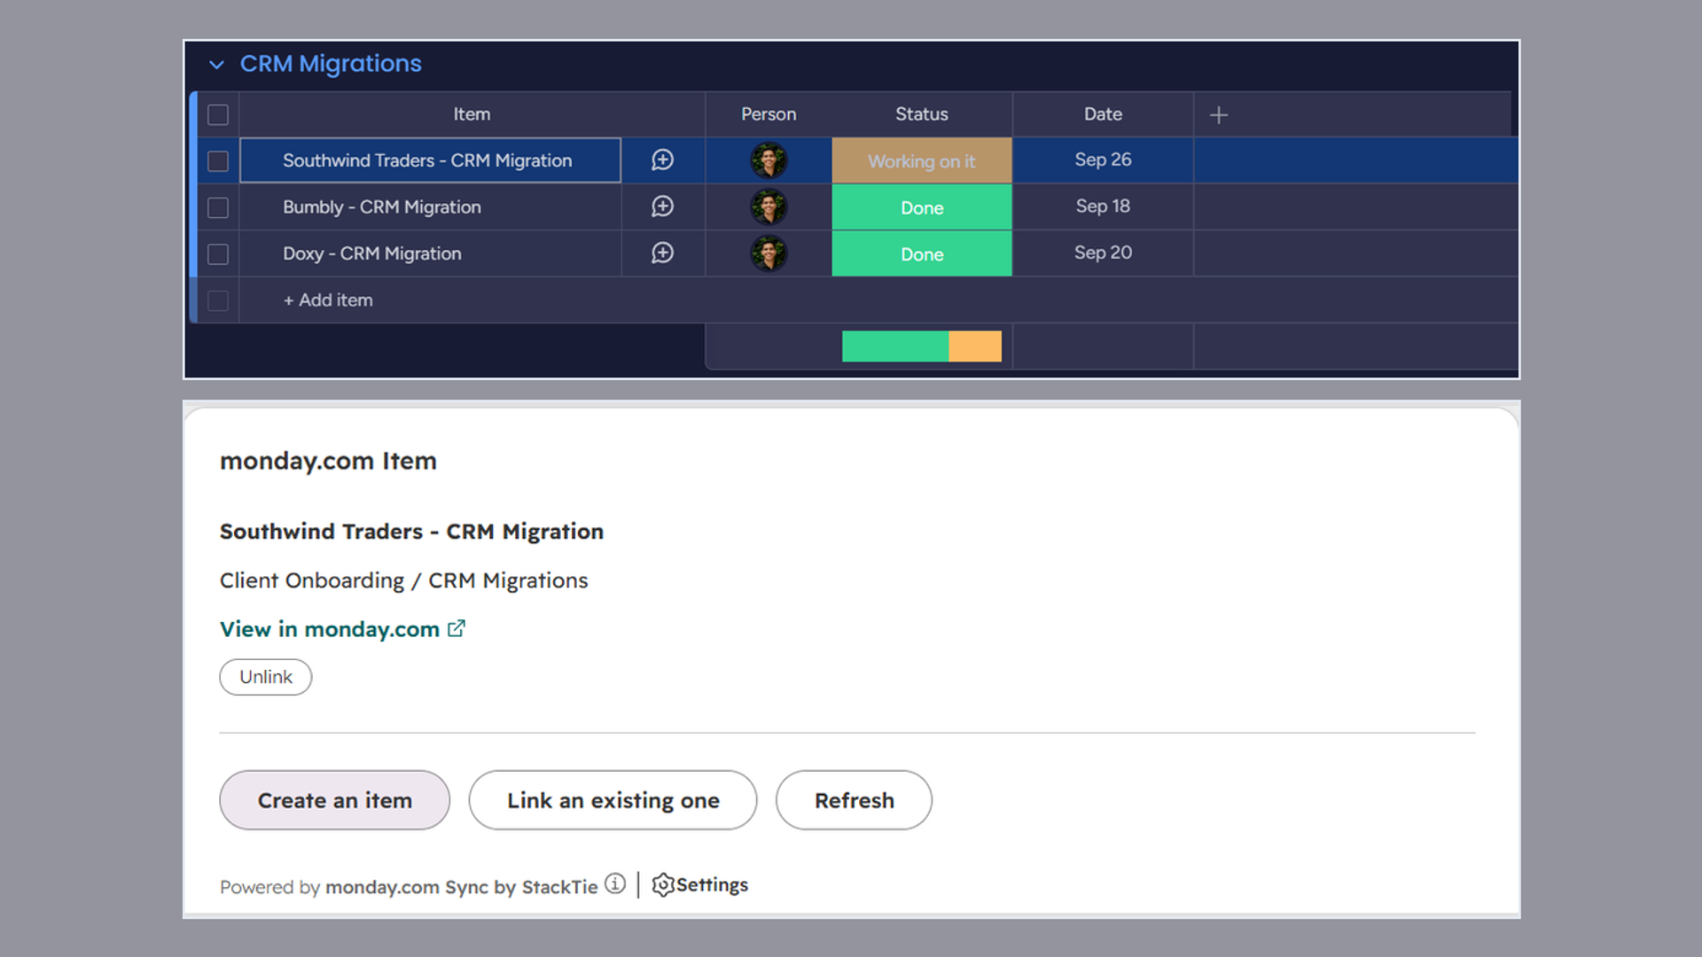This screenshot has height=957, width=1702.
Task: Click the Item column header
Action: (472, 114)
